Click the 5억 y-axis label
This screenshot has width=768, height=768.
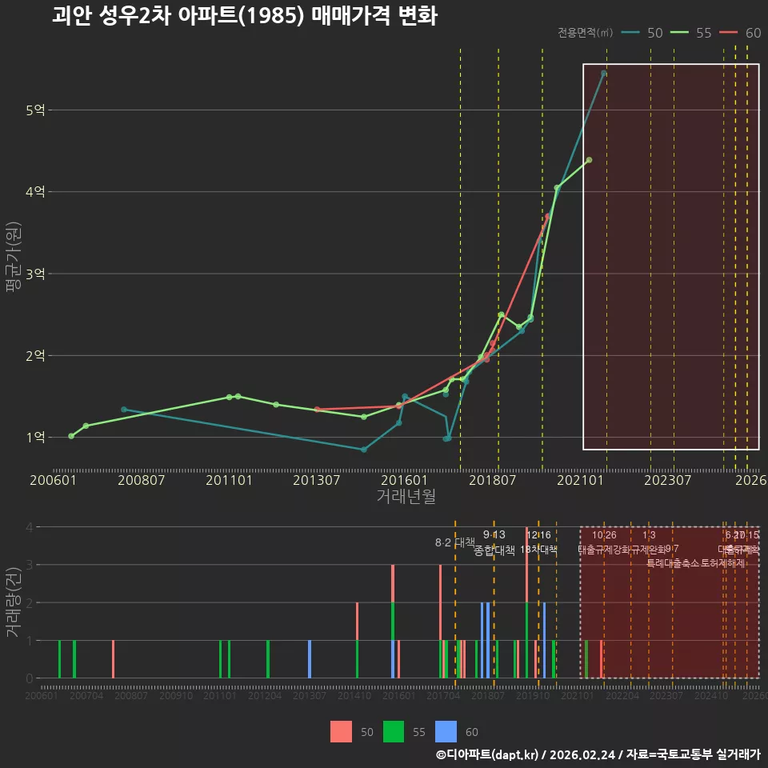35,110
